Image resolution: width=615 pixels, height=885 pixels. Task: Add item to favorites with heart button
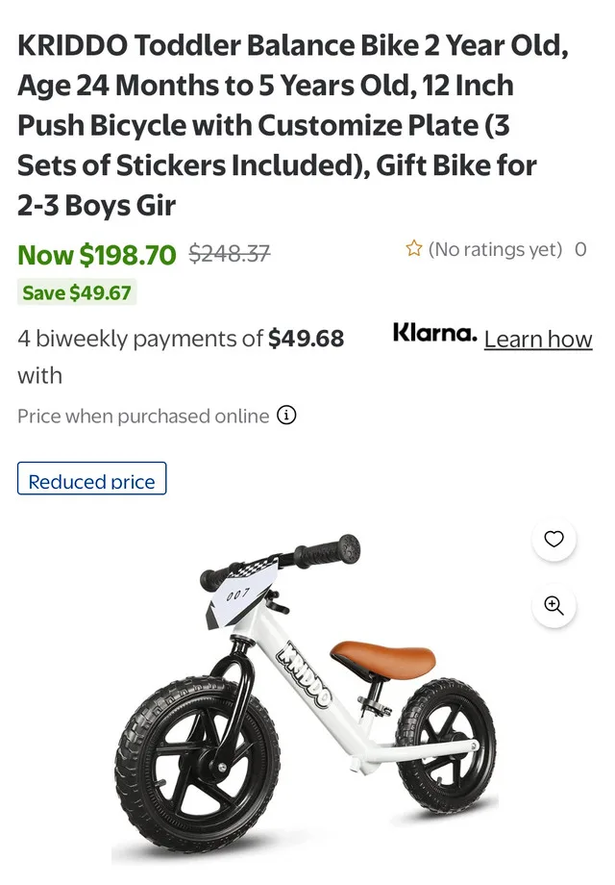[x=553, y=541]
